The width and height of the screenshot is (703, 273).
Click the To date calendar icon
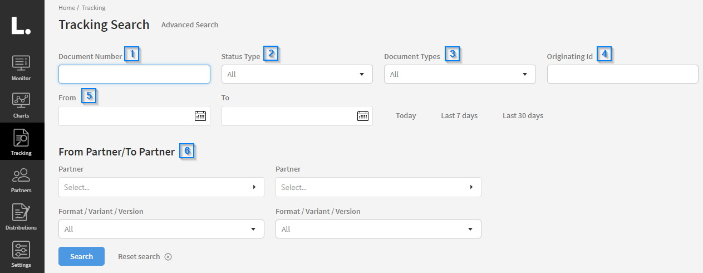363,116
